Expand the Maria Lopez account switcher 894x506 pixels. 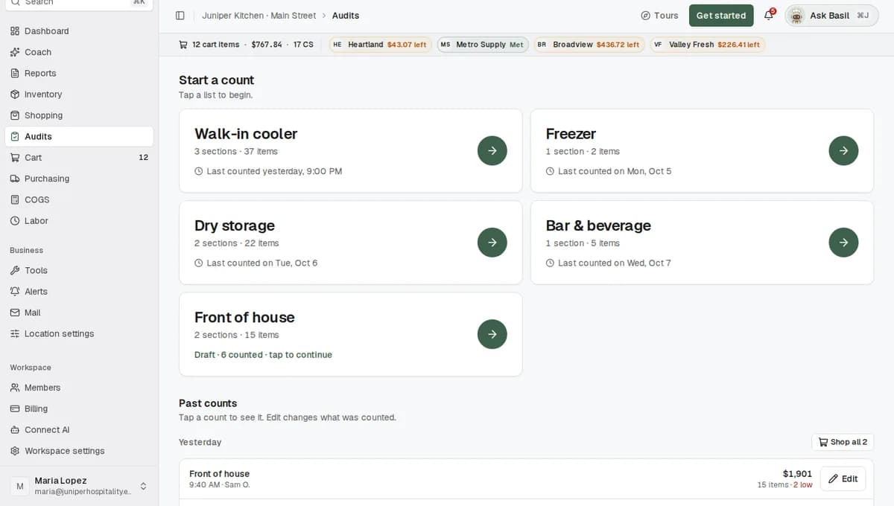tap(144, 486)
